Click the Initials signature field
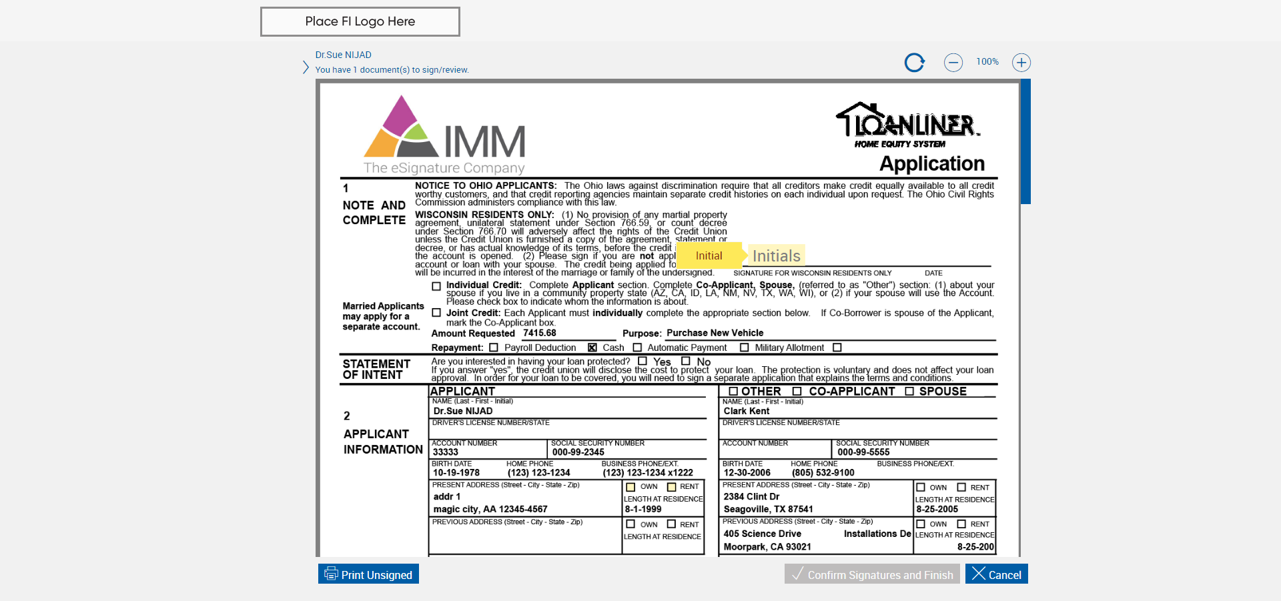 click(x=777, y=255)
